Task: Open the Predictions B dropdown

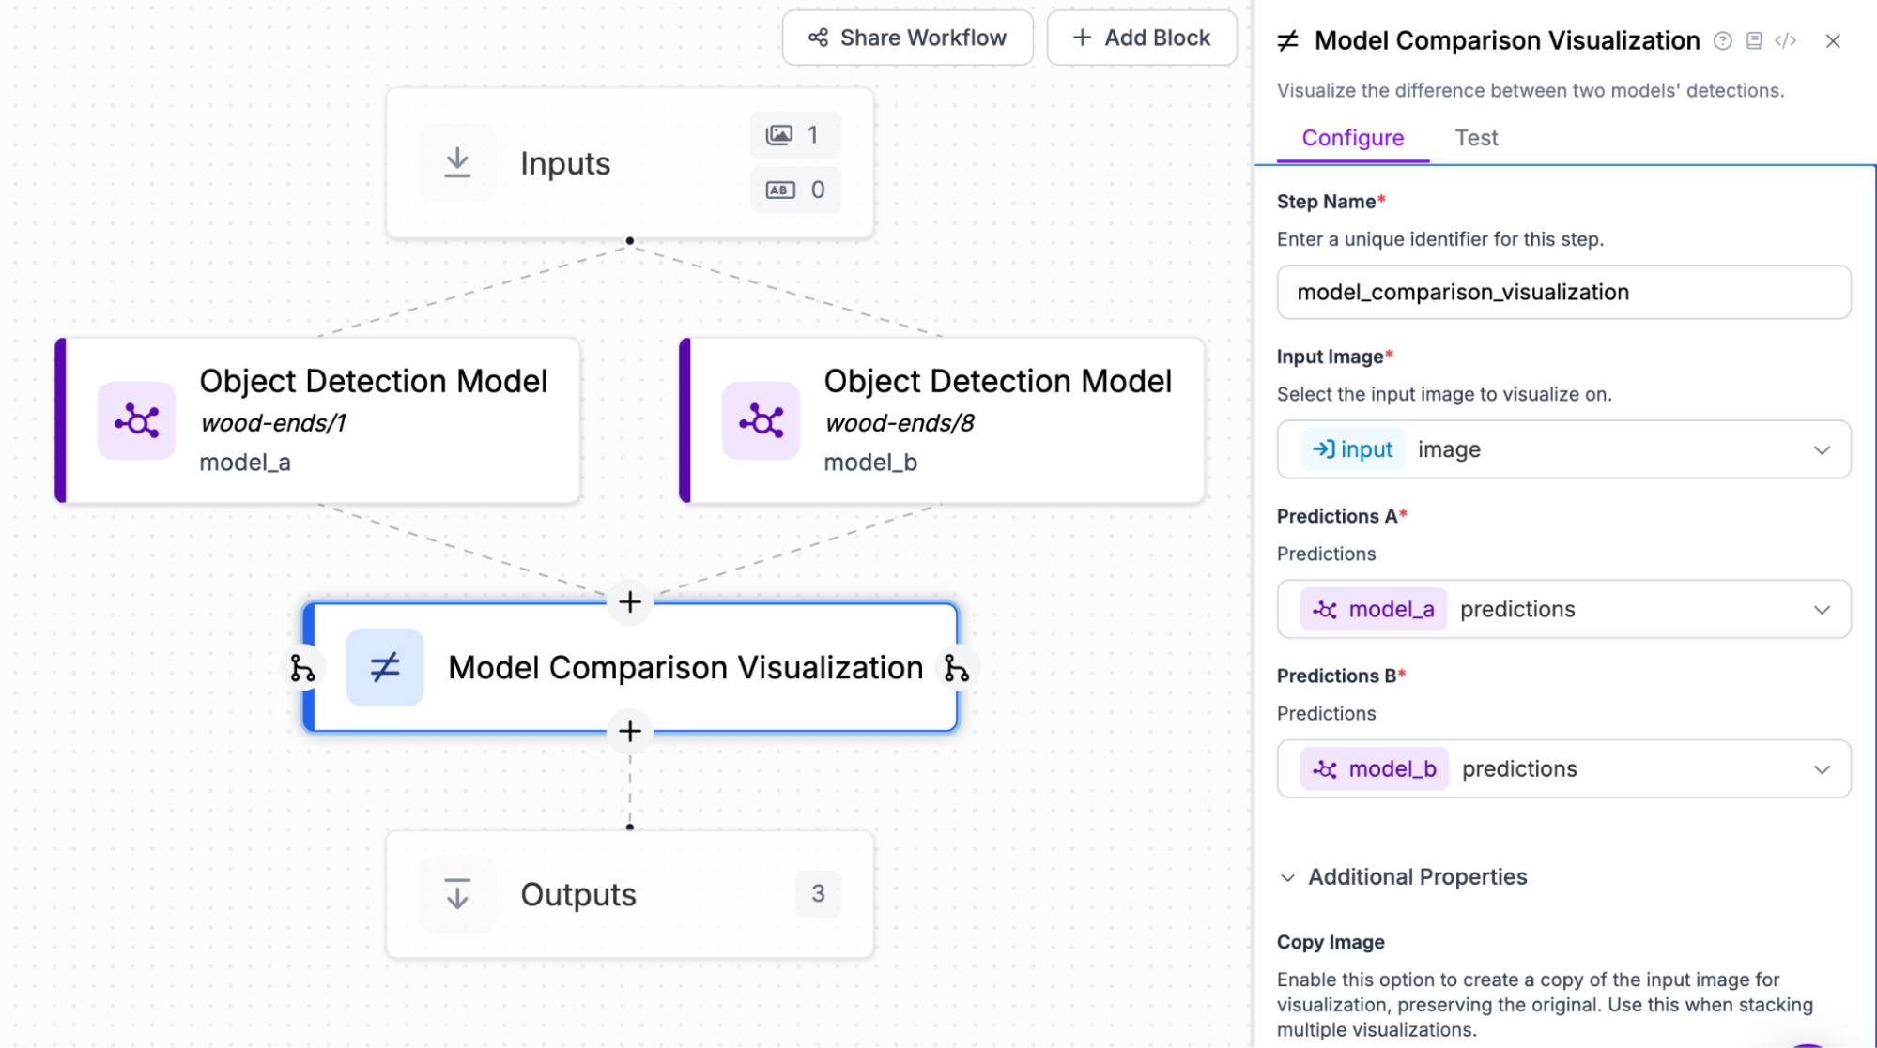Action: click(1563, 768)
